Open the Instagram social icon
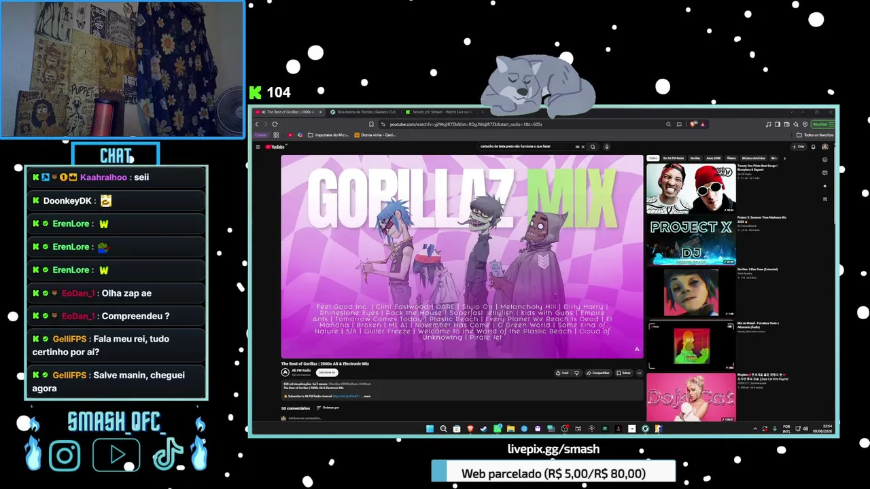The height and width of the screenshot is (489, 870). click(x=65, y=456)
